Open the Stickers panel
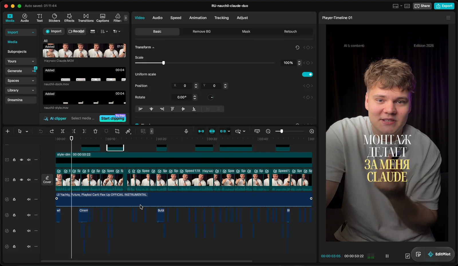 pos(54,18)
